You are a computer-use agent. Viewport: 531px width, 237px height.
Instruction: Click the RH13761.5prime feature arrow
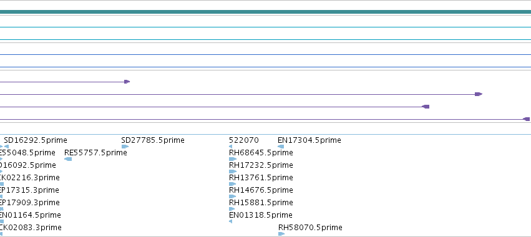[x=232, y=184]
